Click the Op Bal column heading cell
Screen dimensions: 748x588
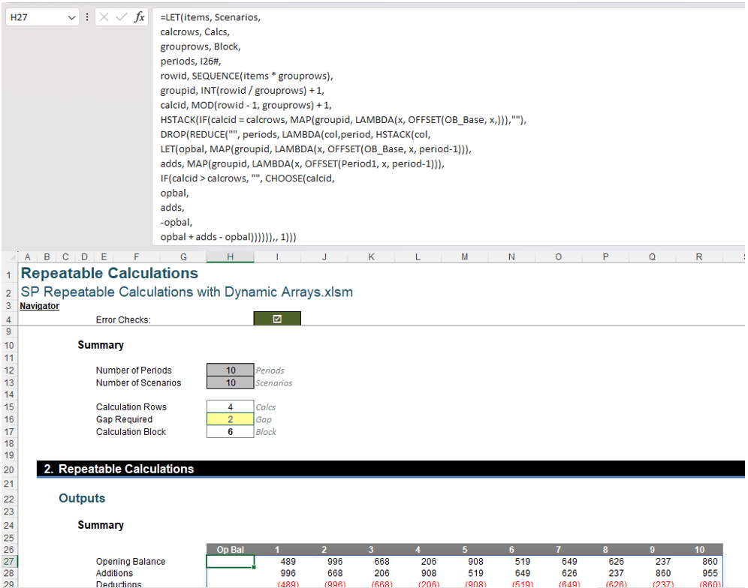230,550
